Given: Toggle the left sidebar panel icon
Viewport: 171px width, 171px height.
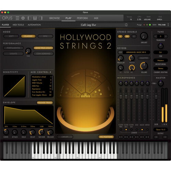Looking at the screenshot, I should point(29,18).
